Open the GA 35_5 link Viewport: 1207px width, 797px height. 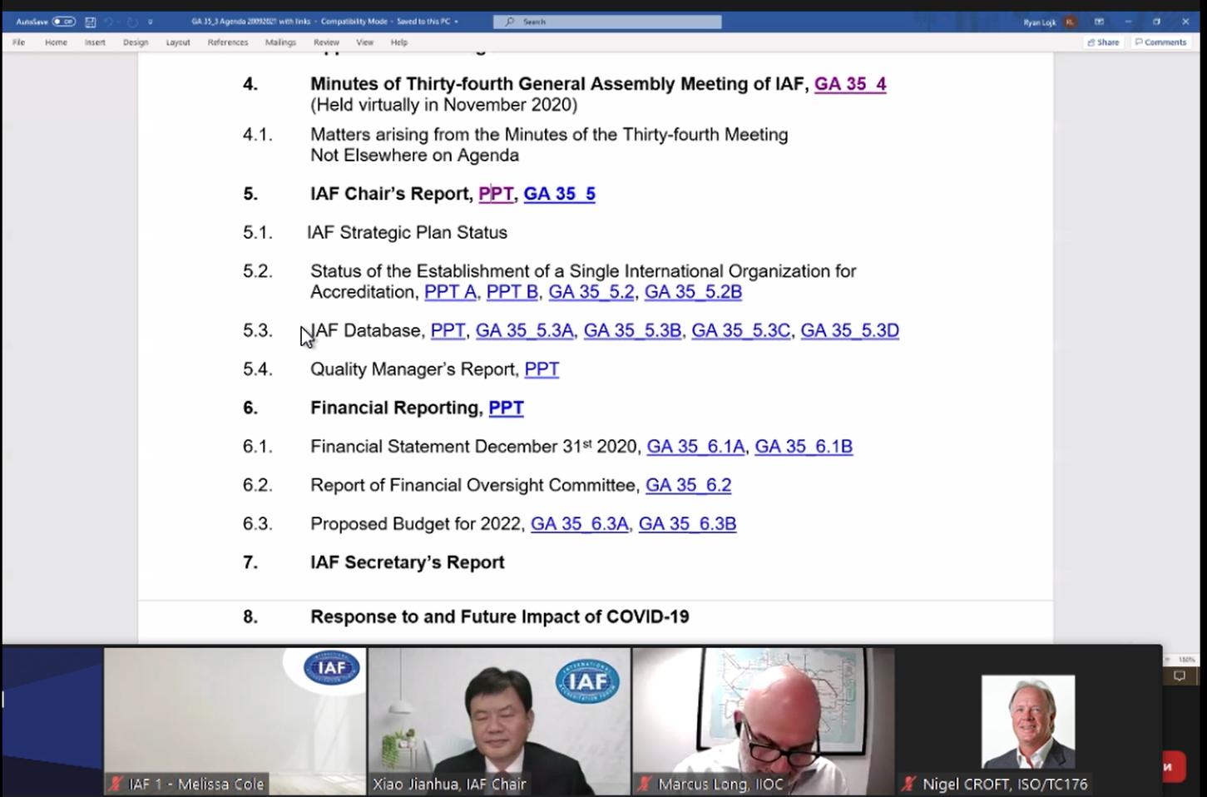[x=559, y=194]
